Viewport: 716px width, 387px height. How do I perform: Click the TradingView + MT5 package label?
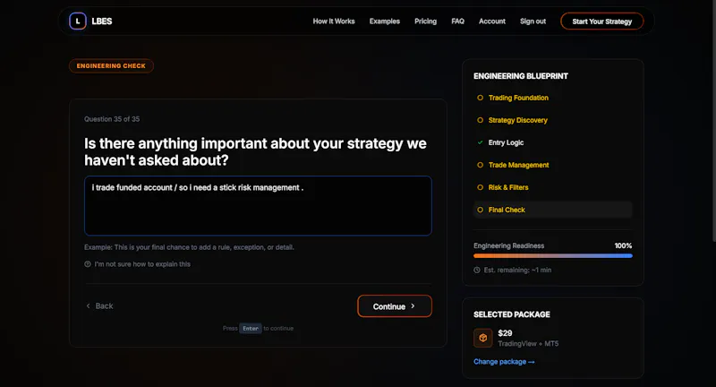coord(528,344)
